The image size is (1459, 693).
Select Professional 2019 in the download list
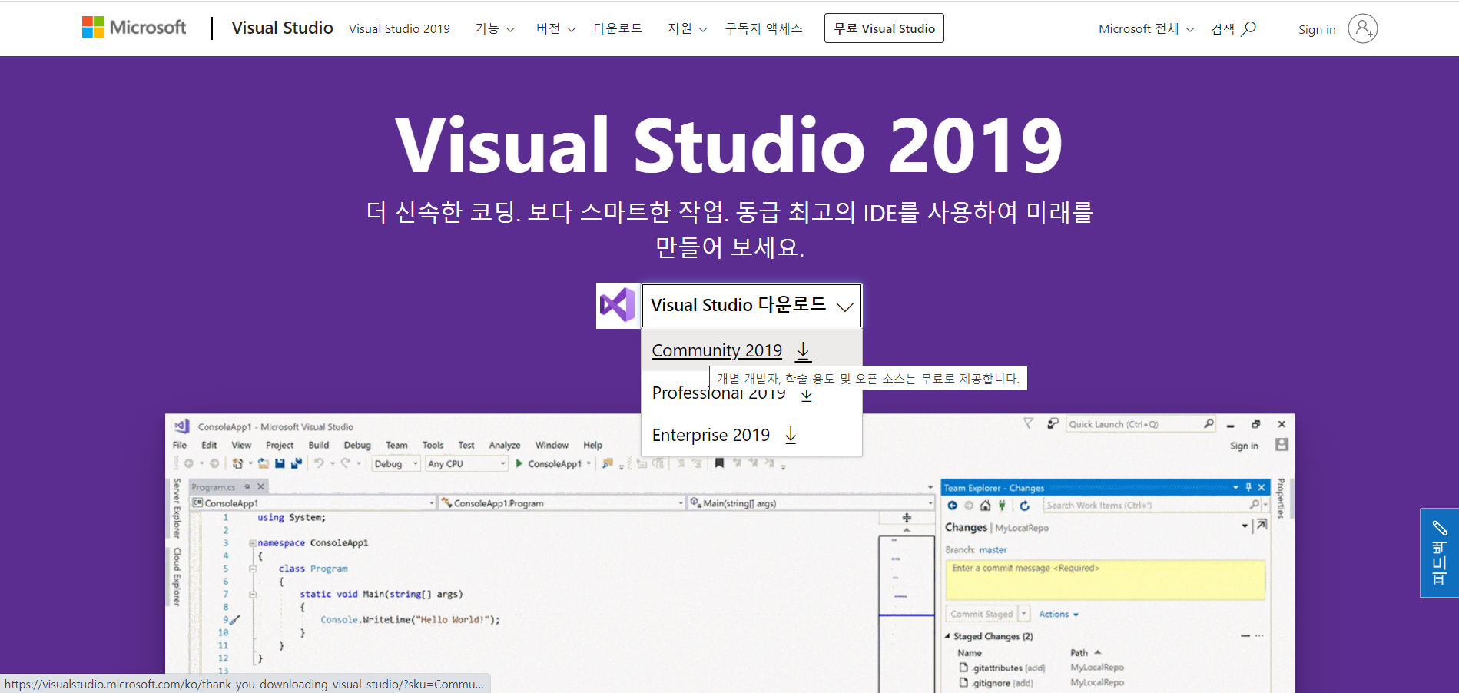(718, 393)
